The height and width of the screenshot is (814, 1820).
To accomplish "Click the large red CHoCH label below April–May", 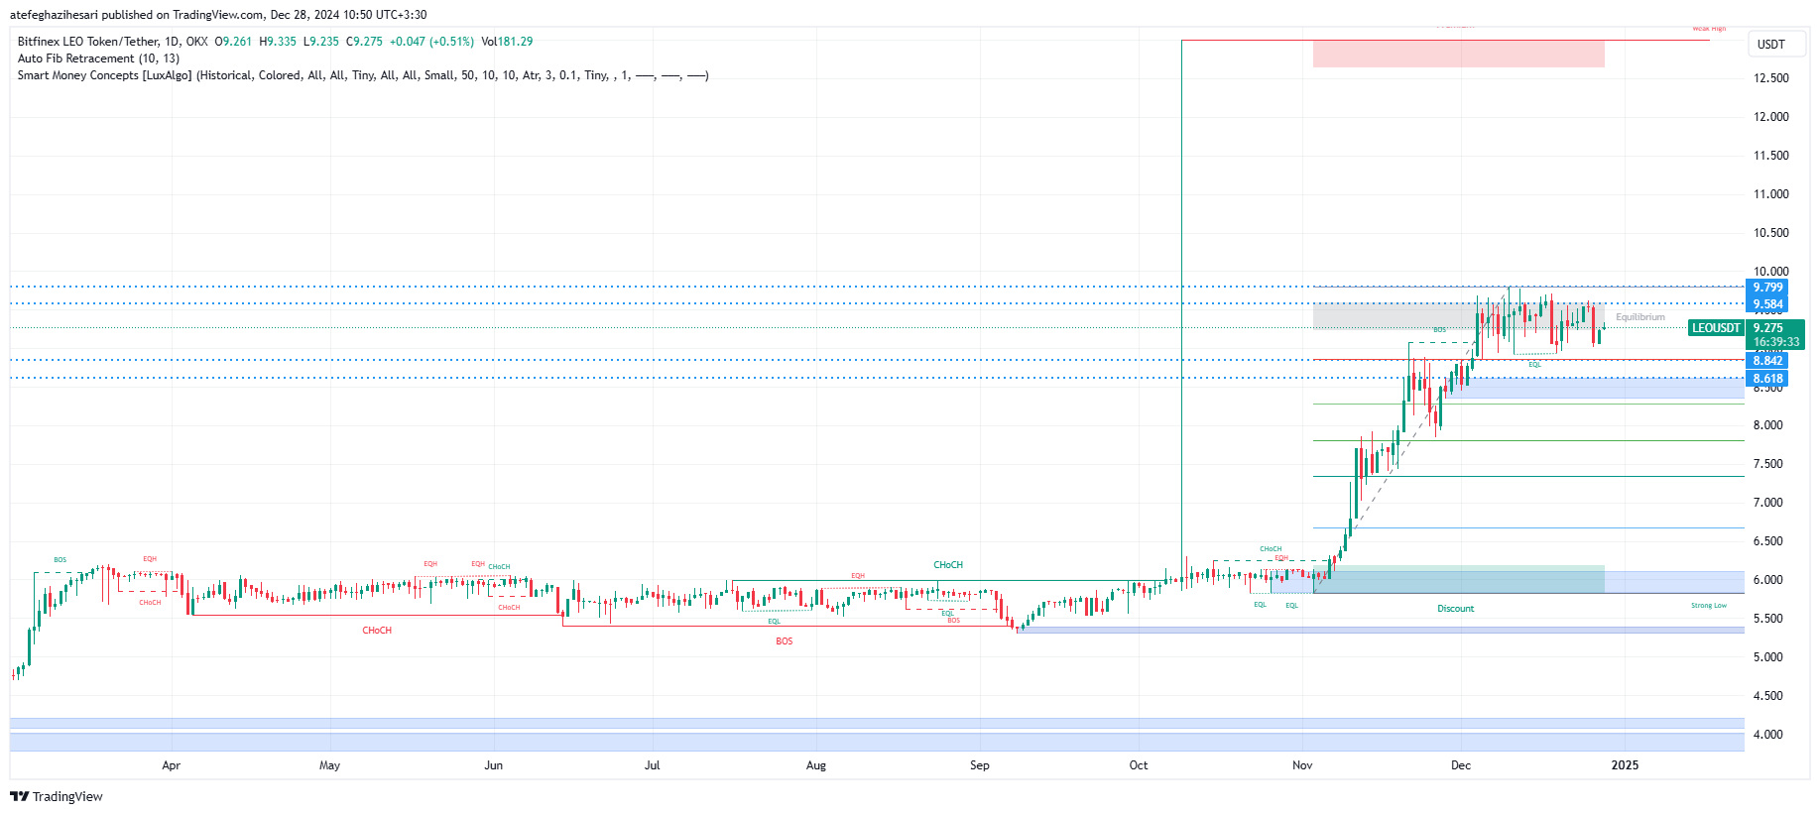I will pyautogui.click(x=377, y=631).
